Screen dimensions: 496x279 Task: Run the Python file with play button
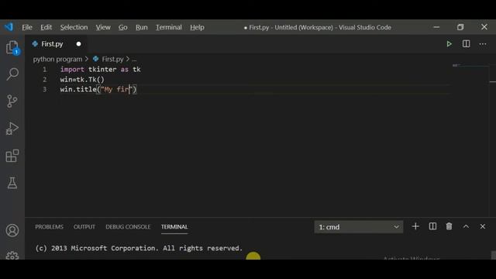pyautogui.click(x=449, y=44)
